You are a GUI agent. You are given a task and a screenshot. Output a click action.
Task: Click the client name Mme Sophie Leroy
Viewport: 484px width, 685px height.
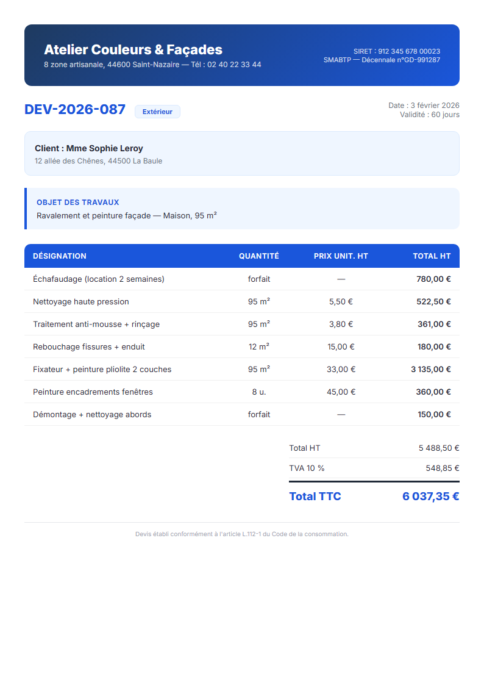(89, 148)
